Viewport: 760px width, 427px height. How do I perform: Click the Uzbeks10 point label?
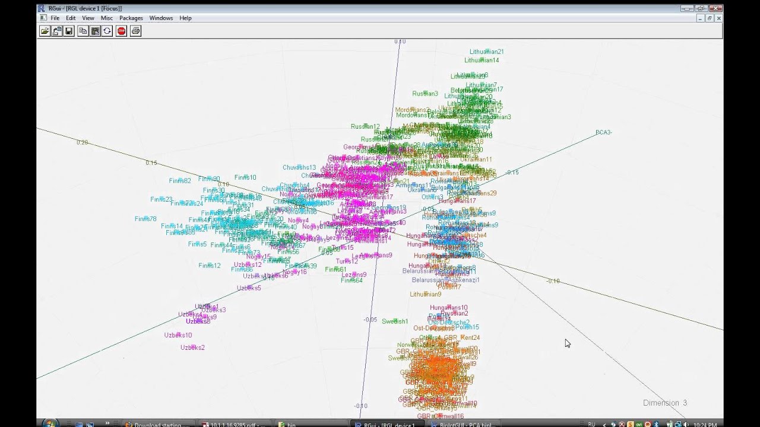coord(178,335)
